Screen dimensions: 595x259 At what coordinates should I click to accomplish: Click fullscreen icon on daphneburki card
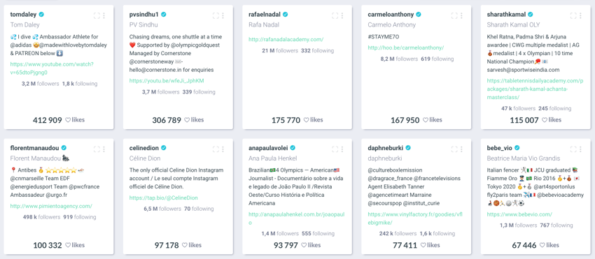coord(454,149)
